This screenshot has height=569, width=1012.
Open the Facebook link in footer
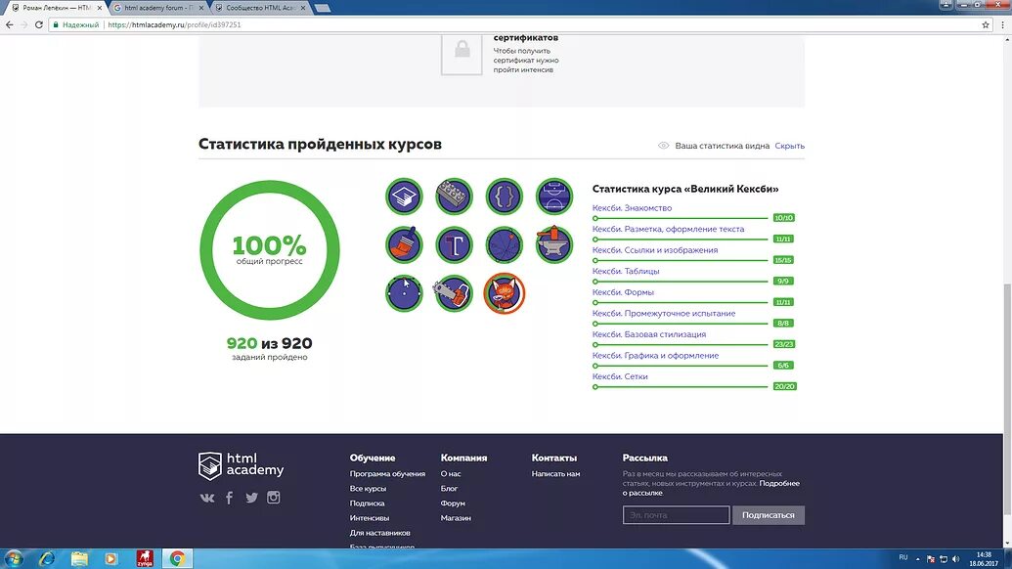point(229,498)
